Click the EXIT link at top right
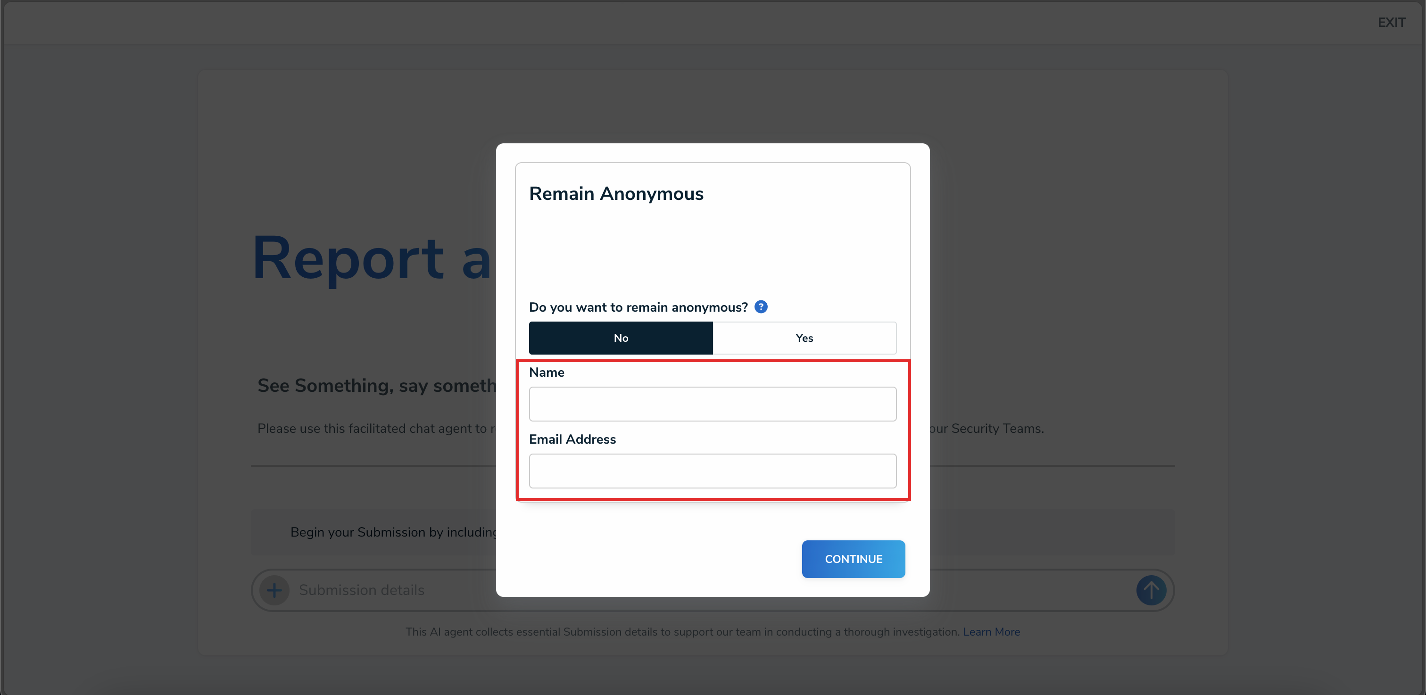The width and height of the screenshot is (1426, 695). [1391, 22]
